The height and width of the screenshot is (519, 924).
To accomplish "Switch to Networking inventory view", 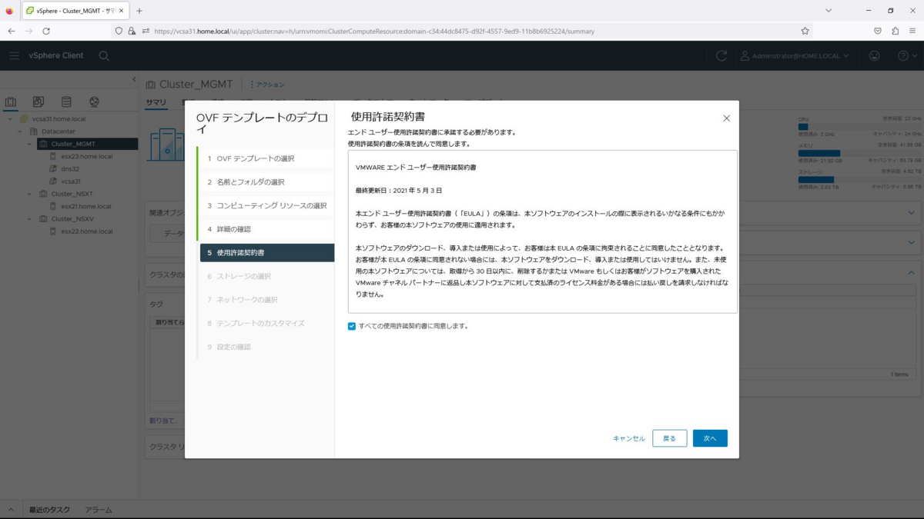I will [x=94, y=102].
